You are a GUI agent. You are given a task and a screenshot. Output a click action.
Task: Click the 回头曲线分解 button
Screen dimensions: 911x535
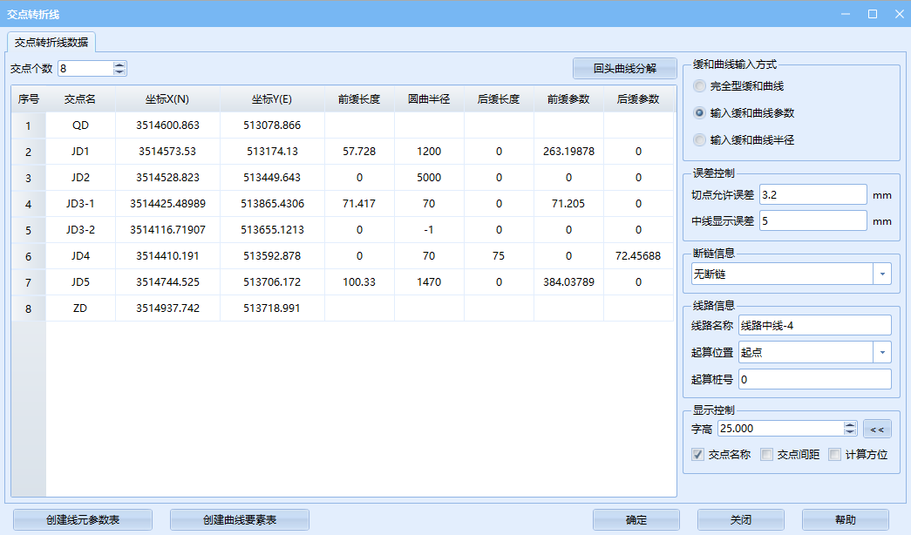(x=624, y=69)
